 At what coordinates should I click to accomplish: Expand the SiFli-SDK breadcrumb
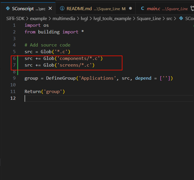coord(16,18)
